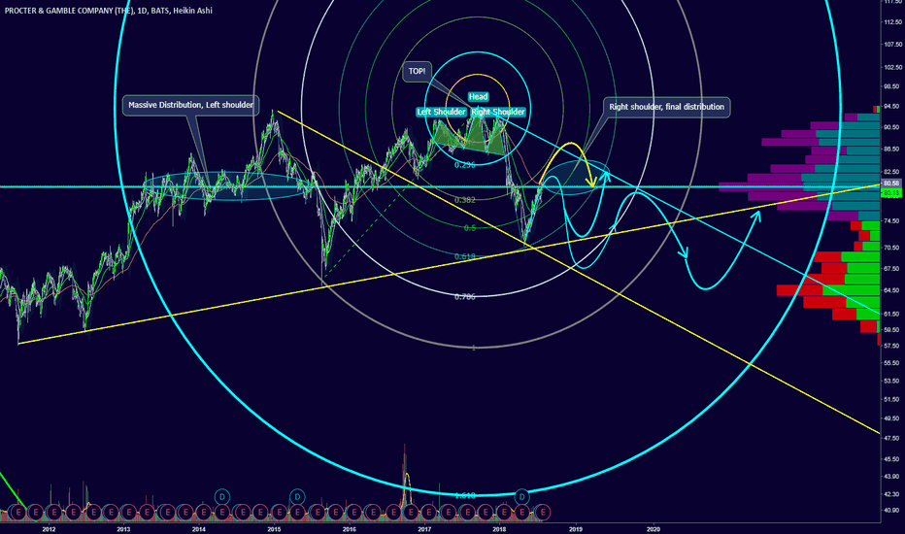Select the 0.382 Fibonacci circle label
Image resolution: width=905 pixels, height=534 pixels.
coord(464,200)
